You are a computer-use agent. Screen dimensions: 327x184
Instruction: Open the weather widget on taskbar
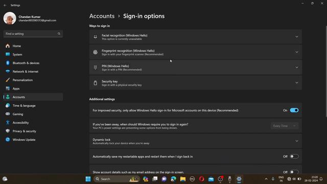[x=5, y=179]
